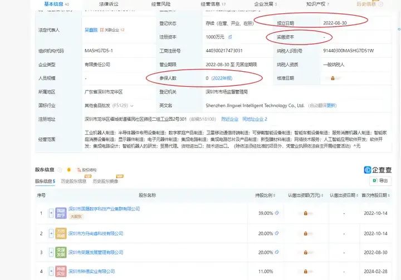
Task: Click the lock icon in shareholder row 3
Action: [x=305, y=252]
